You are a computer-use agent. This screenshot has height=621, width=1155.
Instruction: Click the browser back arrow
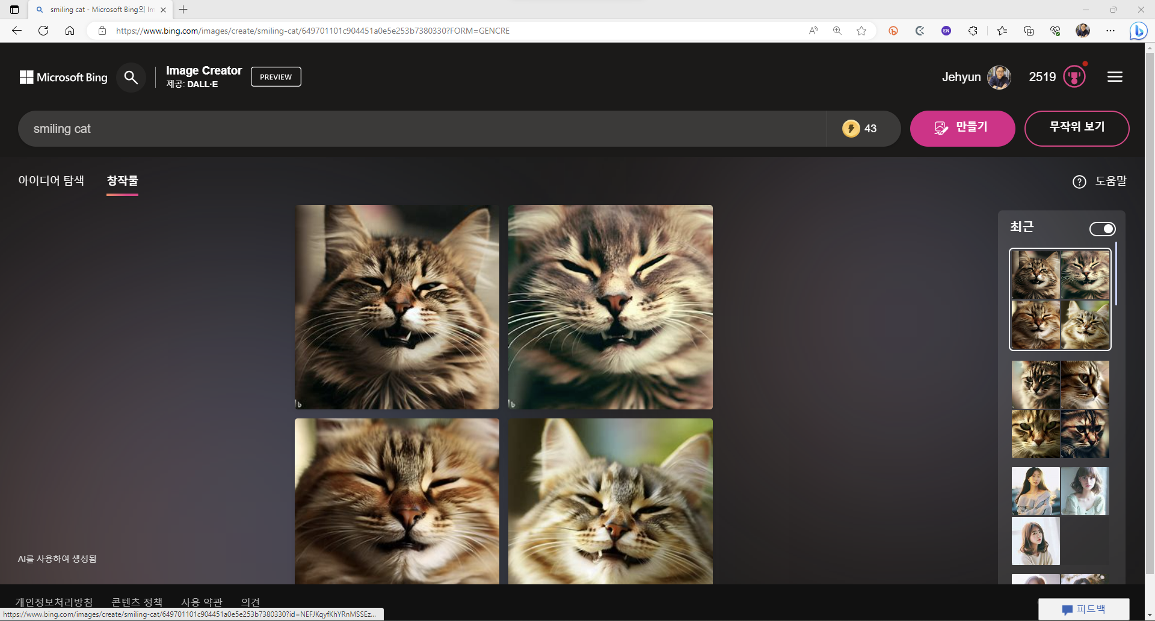click(x=17, y=31)
